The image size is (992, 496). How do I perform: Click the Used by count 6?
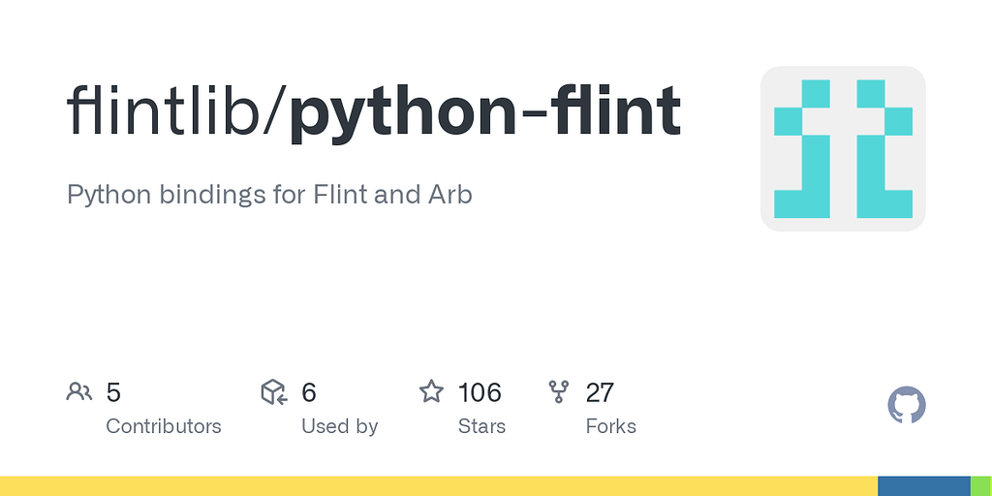click(x=309, y=393)
